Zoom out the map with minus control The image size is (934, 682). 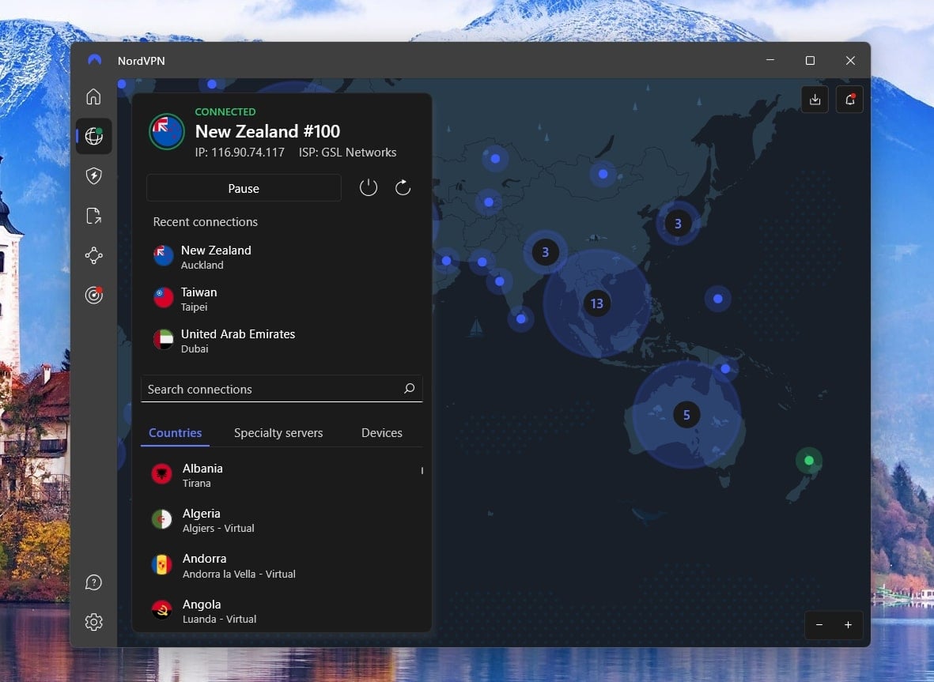coord(819,625)
